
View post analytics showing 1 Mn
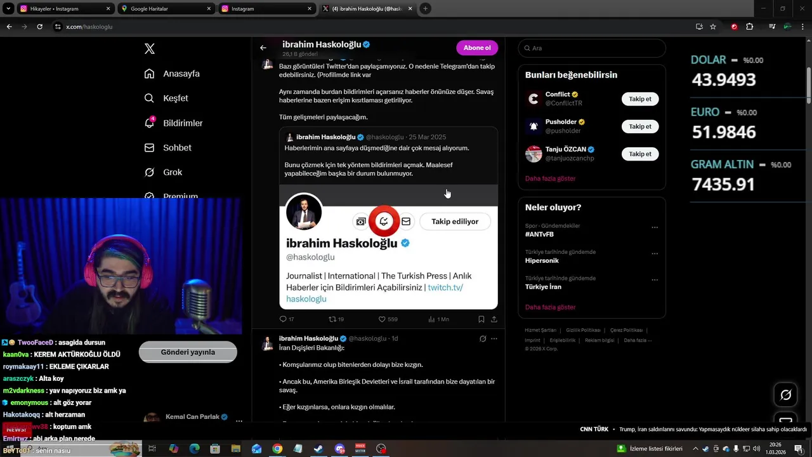[438, 319]
